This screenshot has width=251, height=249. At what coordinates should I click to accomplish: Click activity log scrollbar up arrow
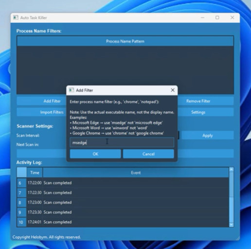(x=232, y=169)
